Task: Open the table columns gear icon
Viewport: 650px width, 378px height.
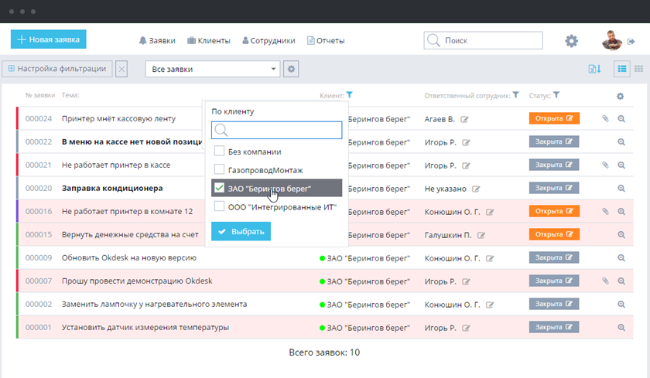Action: coord(620,96)
